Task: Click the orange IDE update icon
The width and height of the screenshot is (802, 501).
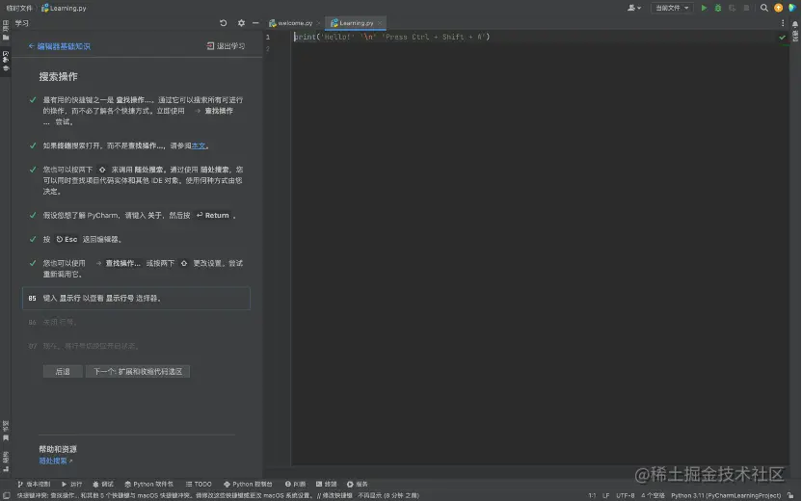Action: coord(779,8)
